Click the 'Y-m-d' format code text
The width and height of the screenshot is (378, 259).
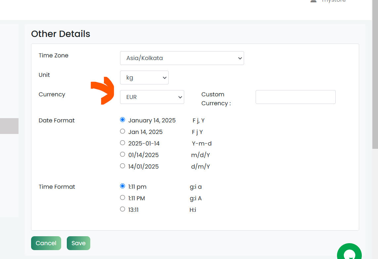[x=202, y=144]
